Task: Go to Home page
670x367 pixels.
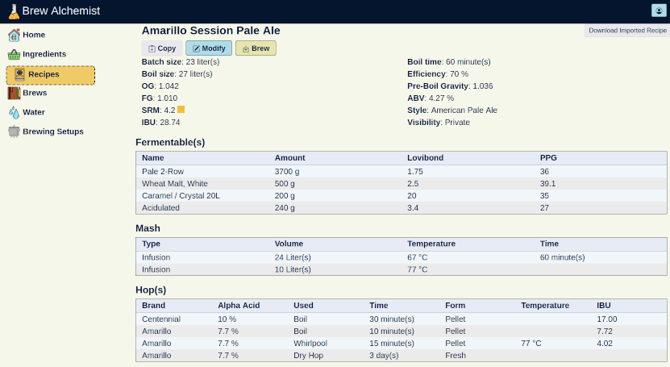Action: click(x=34, y=35)
